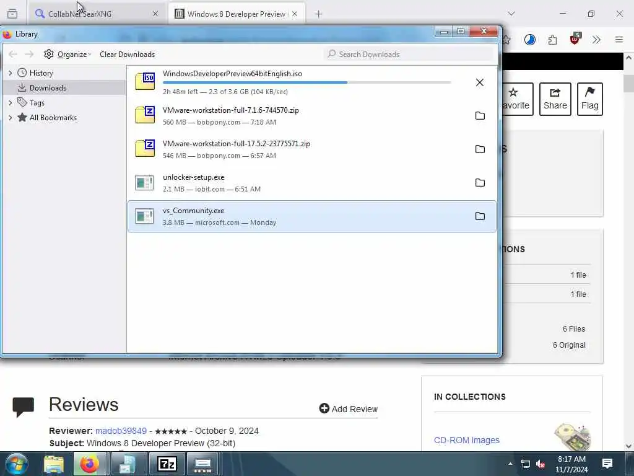Open the Action Center notification icon
Screen dimensions: 634x476
607,464
